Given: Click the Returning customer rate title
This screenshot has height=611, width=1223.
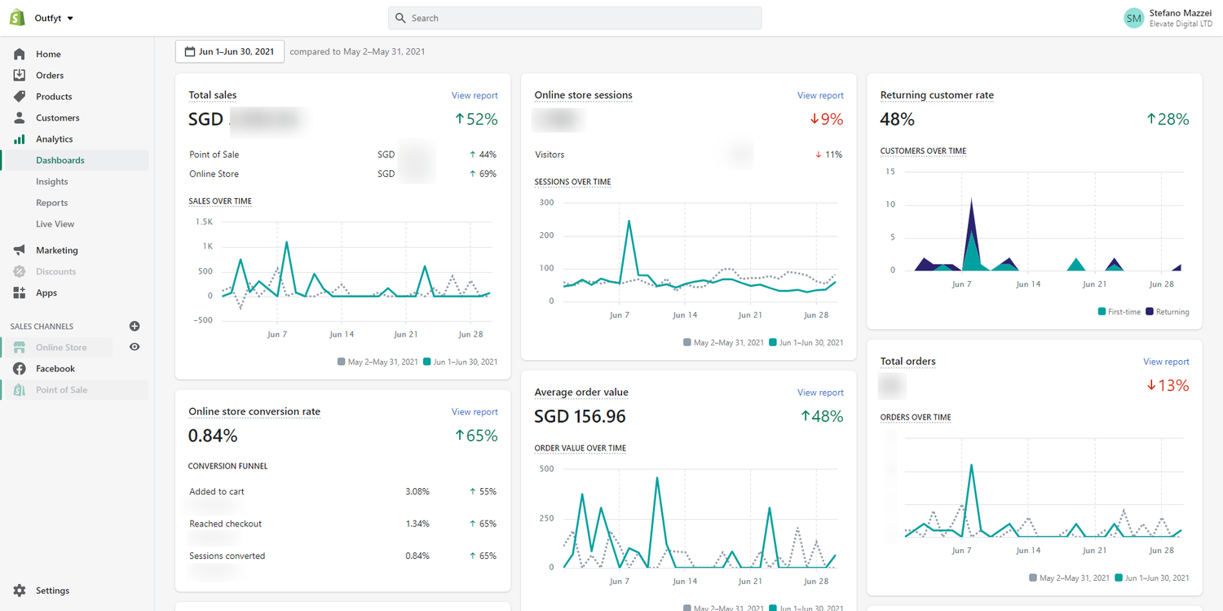Looking at the screenshot, I should click(938, 95).
